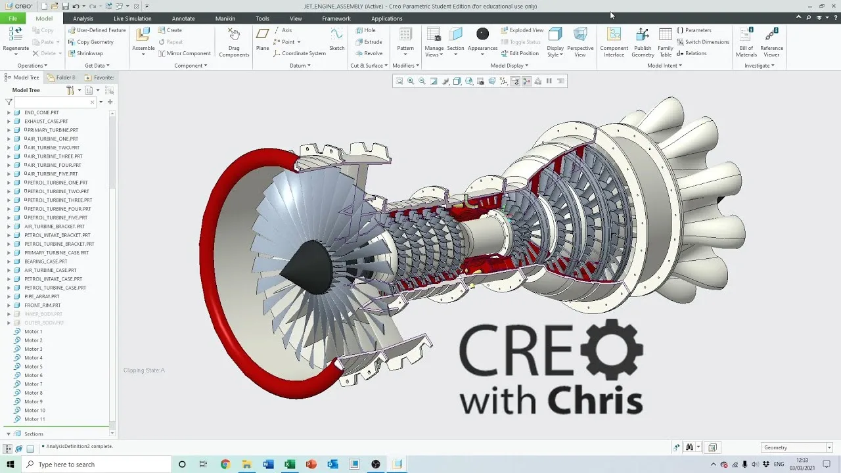Open Google Chrome from the taskbar
This screenshot has height=473, width=841.
click(x=225, y=464)
